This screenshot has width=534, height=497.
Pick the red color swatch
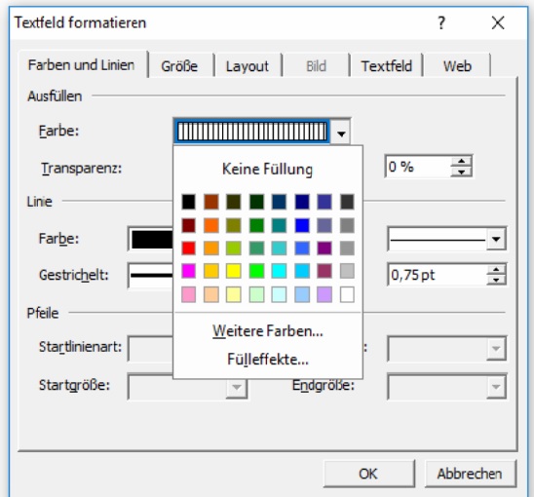click(188, 248)
